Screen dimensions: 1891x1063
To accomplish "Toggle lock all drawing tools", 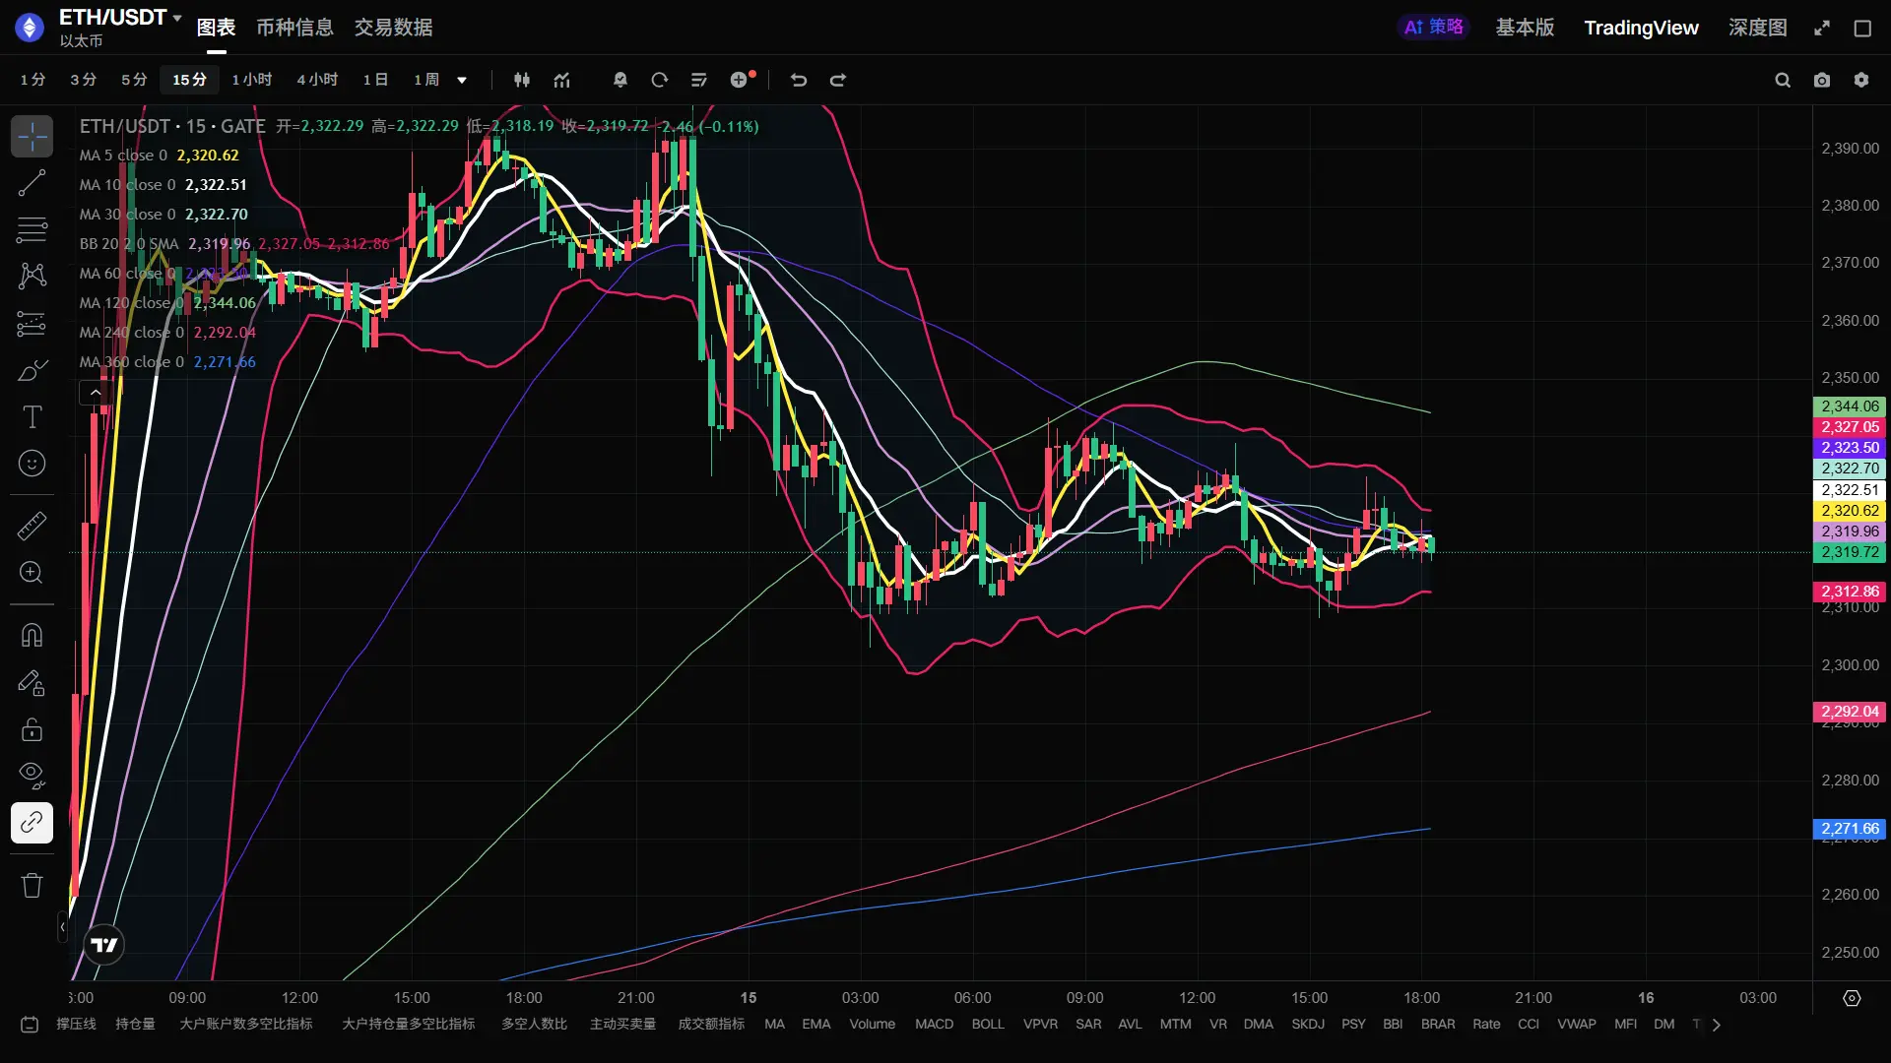I will coord(32,729).
